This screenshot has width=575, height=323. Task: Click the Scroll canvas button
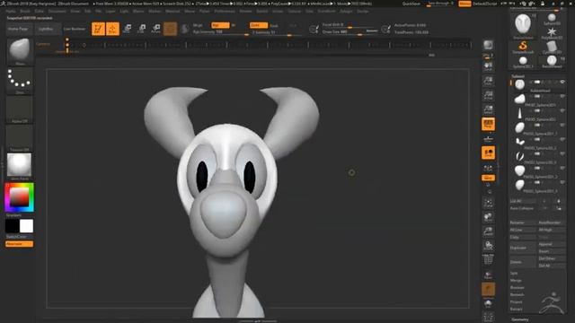click(488, 65)
